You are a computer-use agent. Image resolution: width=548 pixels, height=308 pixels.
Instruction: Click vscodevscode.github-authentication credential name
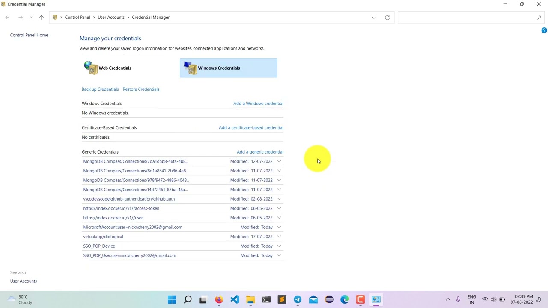129,199
